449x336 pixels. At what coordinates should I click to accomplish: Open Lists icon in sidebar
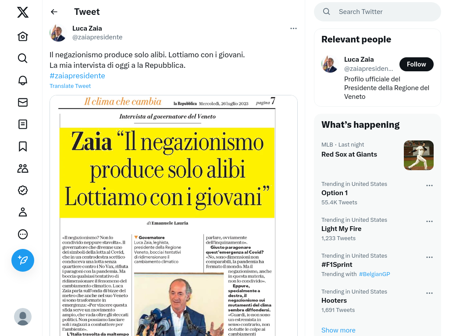point(23,124)
